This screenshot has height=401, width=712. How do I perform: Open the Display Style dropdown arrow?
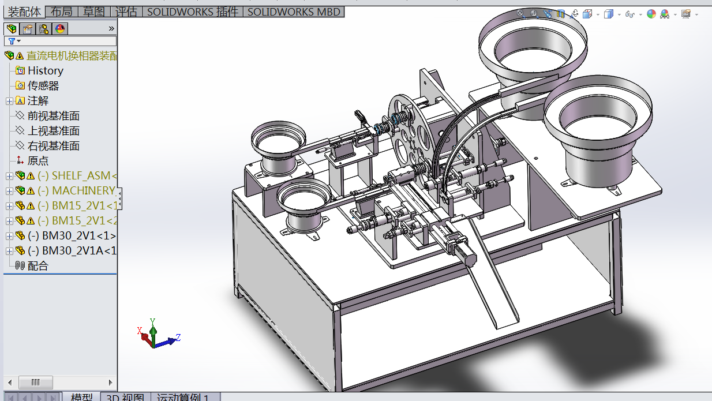pos(619,14)
